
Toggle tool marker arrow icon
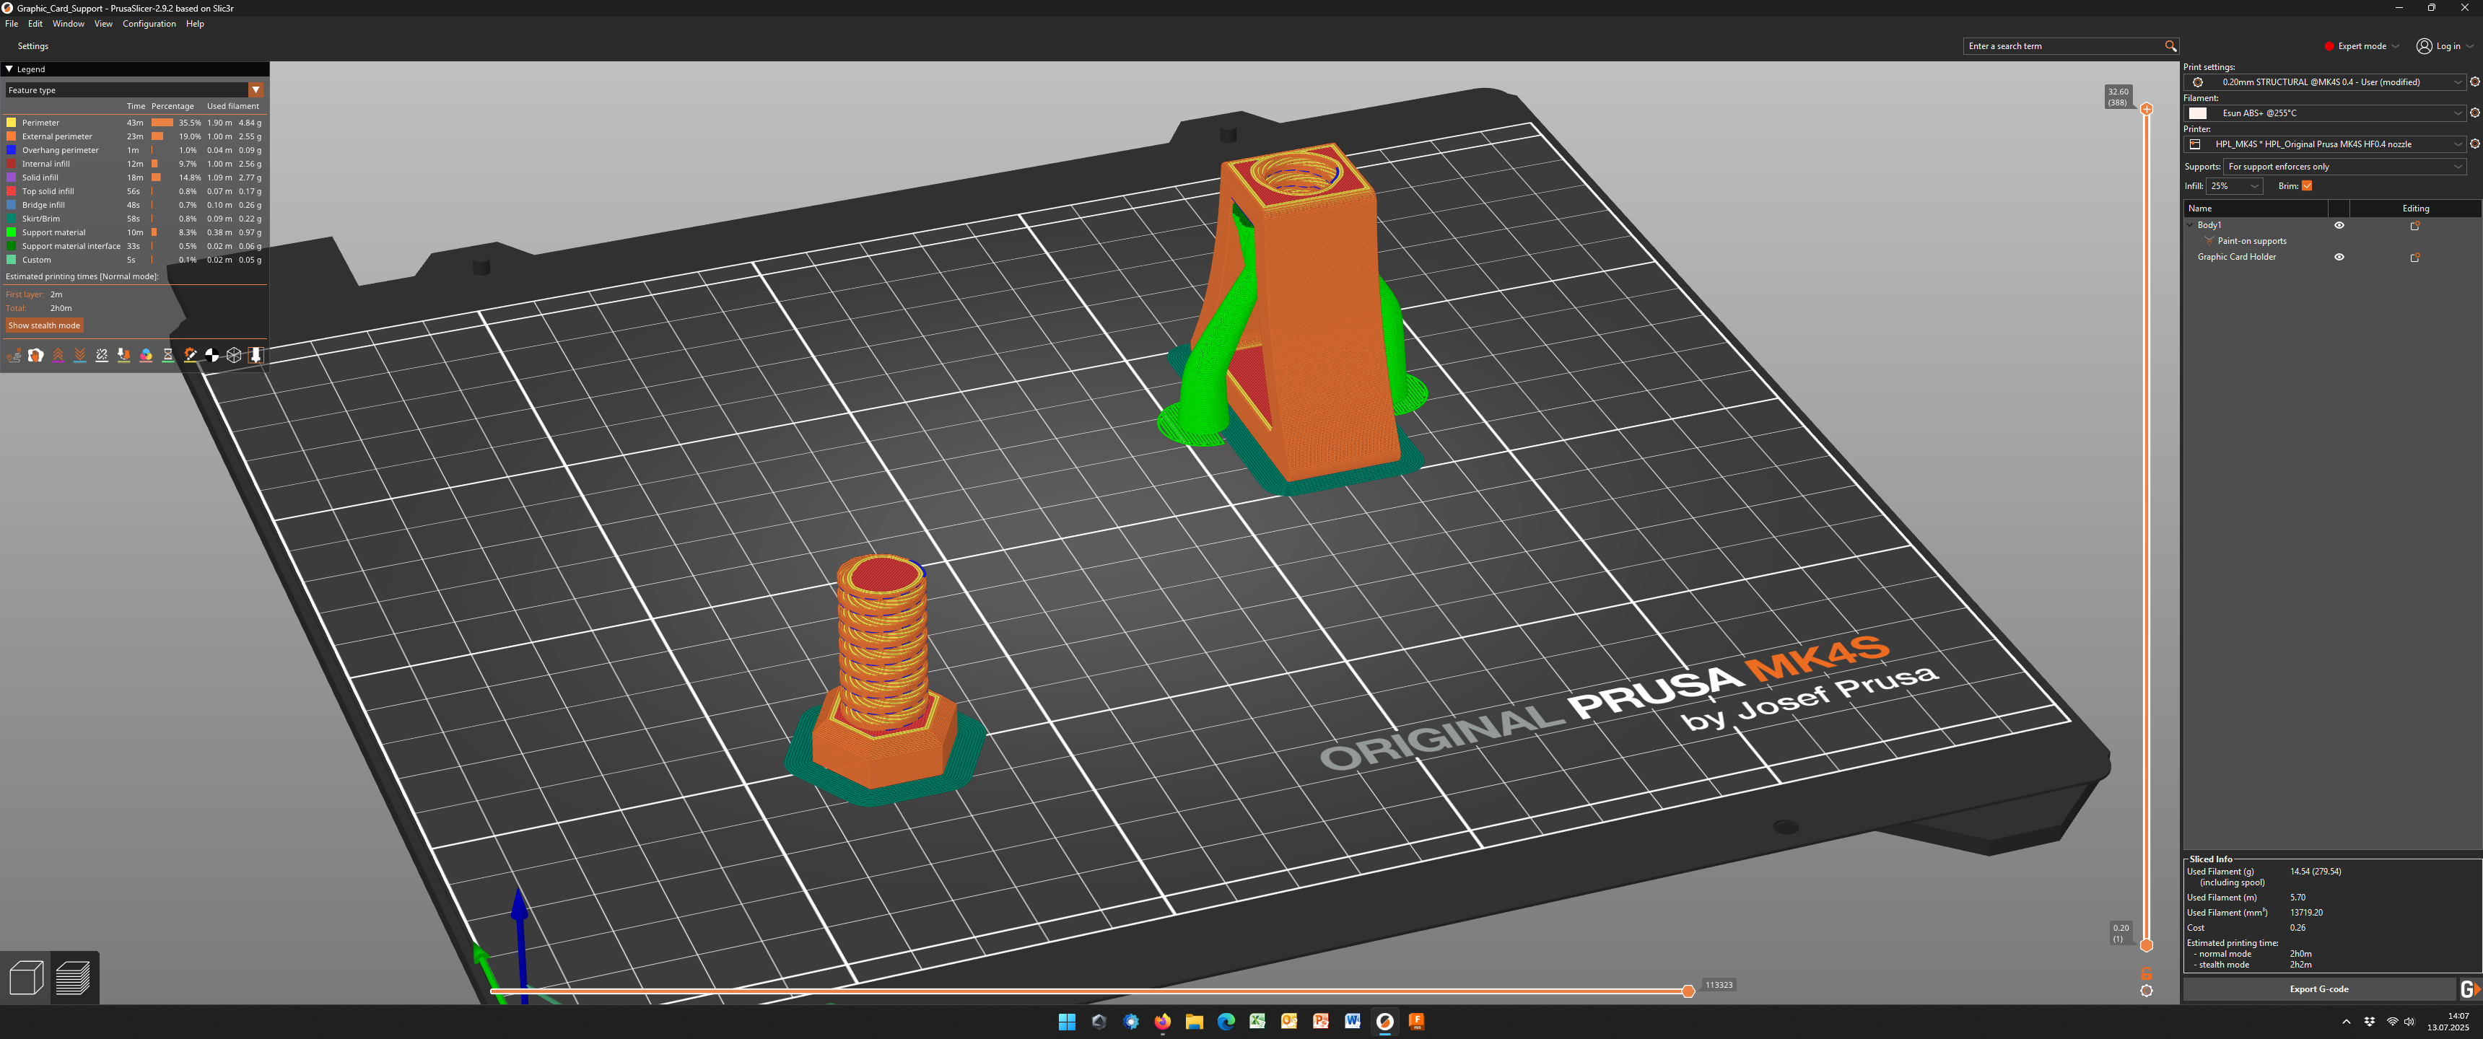coord(256,356)
